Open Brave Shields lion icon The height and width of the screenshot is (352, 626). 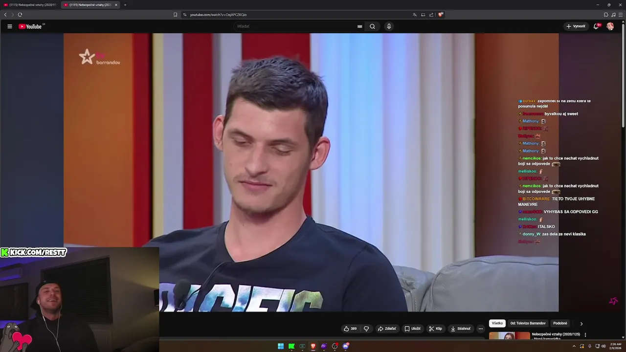441,15
